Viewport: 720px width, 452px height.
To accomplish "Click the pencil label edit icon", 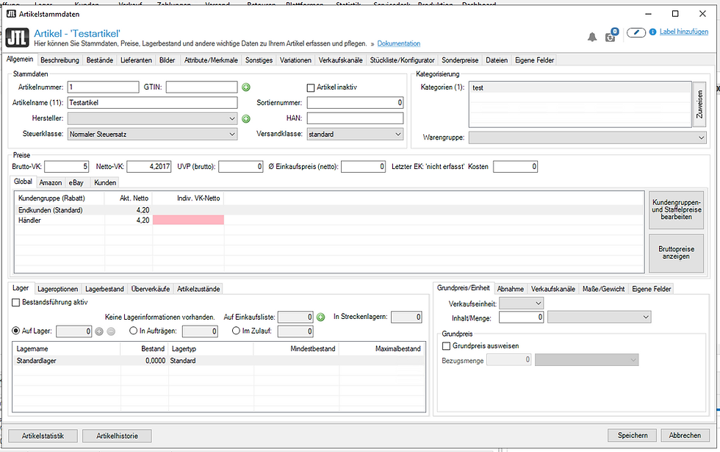I will 636,32.
